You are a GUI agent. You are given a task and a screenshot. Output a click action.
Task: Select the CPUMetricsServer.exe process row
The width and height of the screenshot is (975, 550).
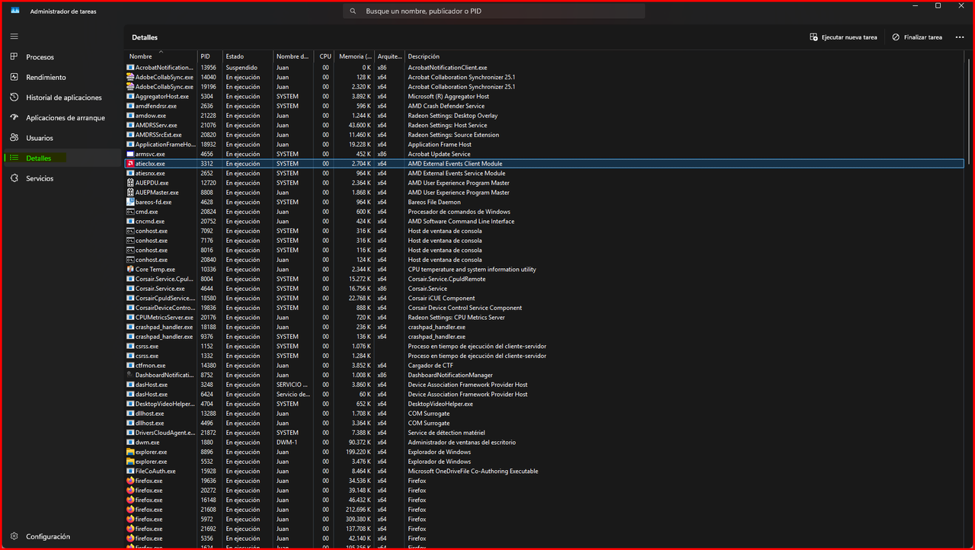click(544, 318)
